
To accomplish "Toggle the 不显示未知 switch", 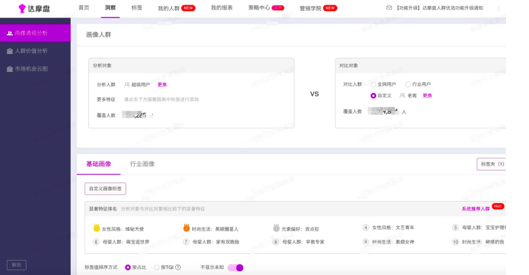I will point(236,268).
